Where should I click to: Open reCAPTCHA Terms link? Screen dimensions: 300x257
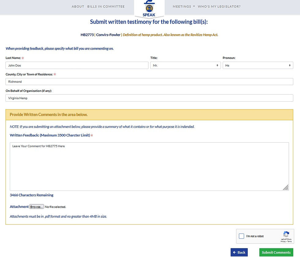[x=290, y=241]
